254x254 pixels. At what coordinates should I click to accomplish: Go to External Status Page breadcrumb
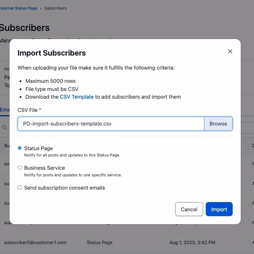tap(18, 8)
